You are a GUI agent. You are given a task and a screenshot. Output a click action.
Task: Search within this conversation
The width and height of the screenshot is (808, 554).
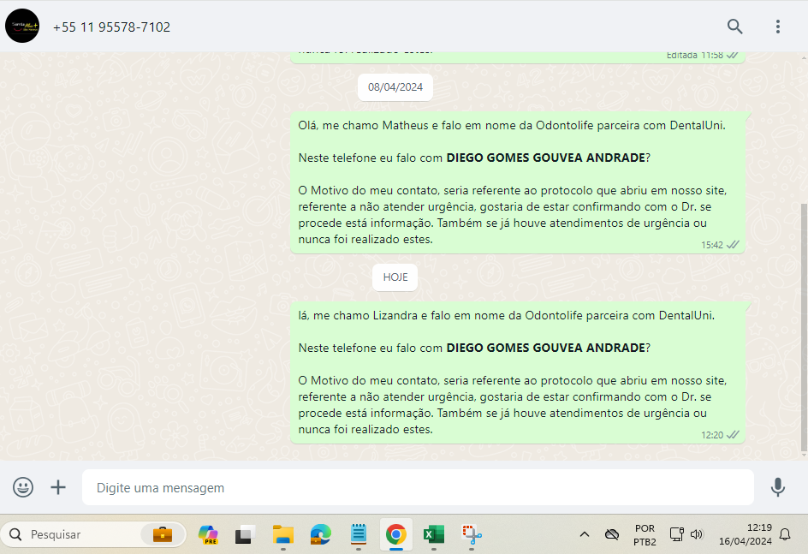735,27
